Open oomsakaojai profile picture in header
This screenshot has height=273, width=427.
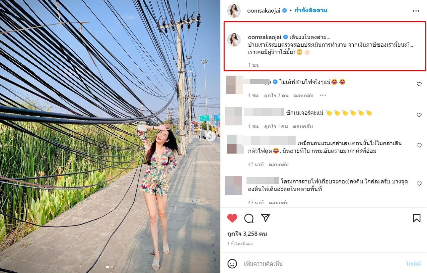[x=234, y=11]
